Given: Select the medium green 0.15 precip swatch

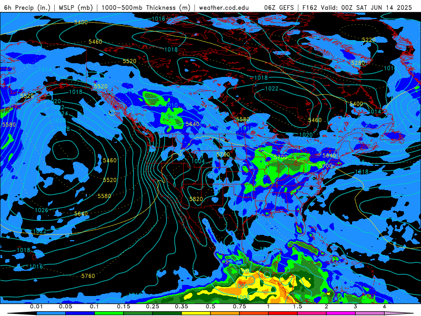Looking at the screenshot, I should pos(138,313).
